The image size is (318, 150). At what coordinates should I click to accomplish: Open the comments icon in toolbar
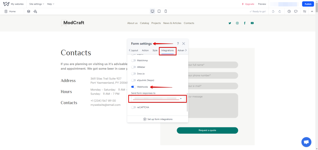[x=296, y=11]
